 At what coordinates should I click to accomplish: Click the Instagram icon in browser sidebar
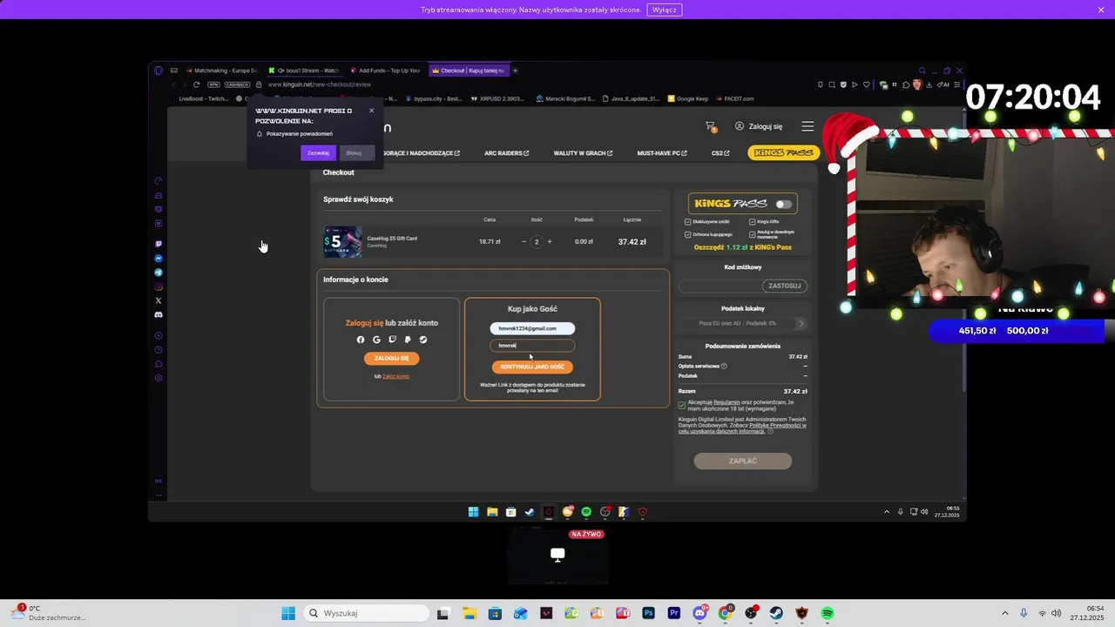159,287
